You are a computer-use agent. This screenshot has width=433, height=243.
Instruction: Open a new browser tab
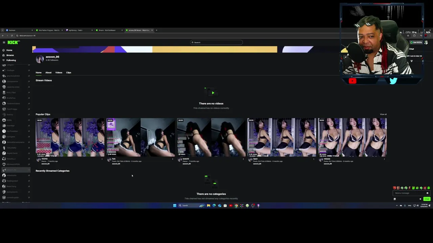point(156,30)
